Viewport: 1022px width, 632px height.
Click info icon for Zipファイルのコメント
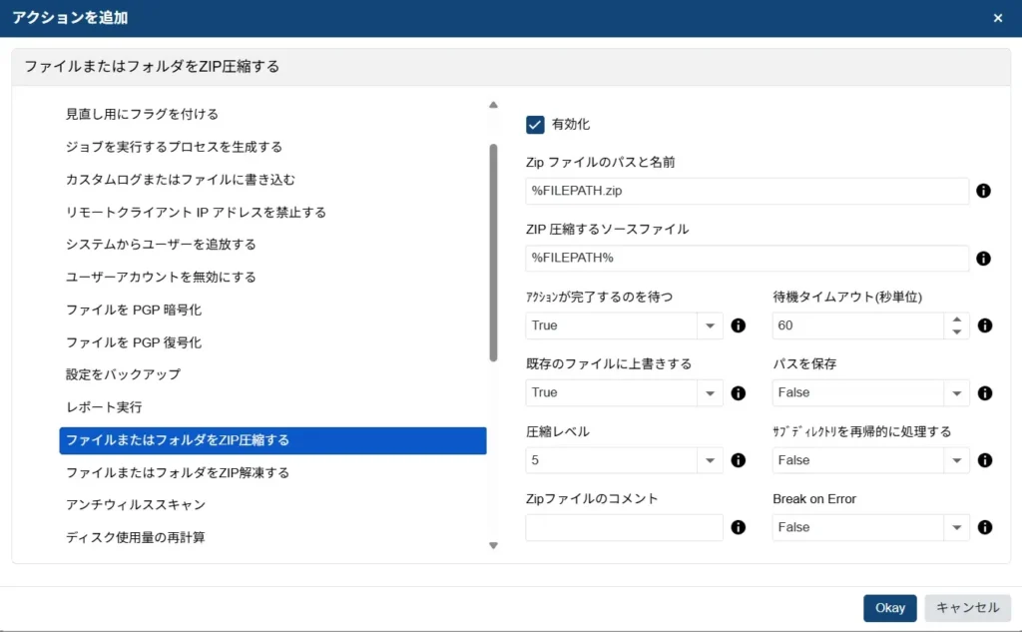tap(738, 527)
